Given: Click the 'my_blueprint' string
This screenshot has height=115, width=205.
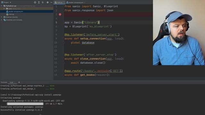Looking at the screenshot, I should click(99, 27).
